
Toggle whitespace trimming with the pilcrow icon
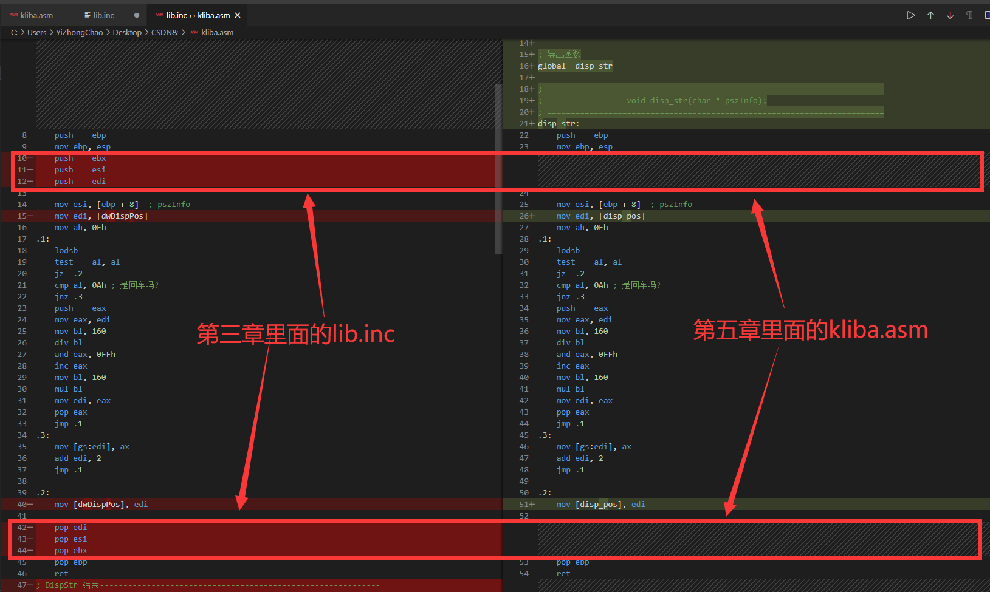[x=969, y=15]
